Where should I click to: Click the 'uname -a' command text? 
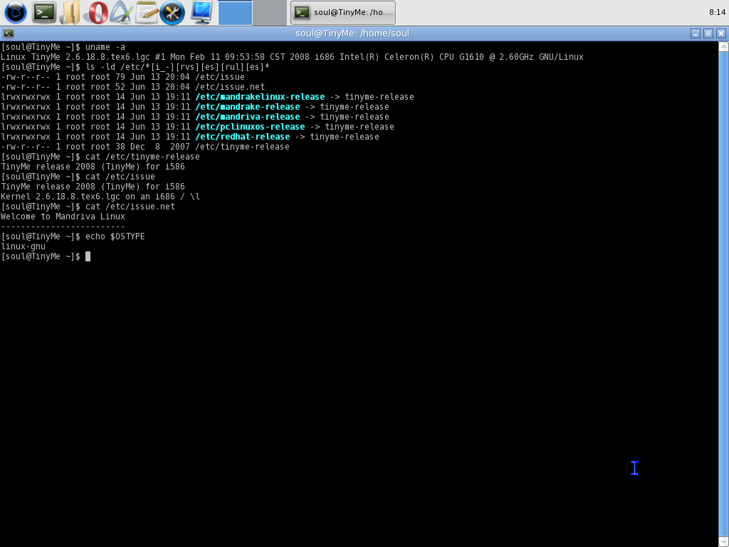(105, 47)
